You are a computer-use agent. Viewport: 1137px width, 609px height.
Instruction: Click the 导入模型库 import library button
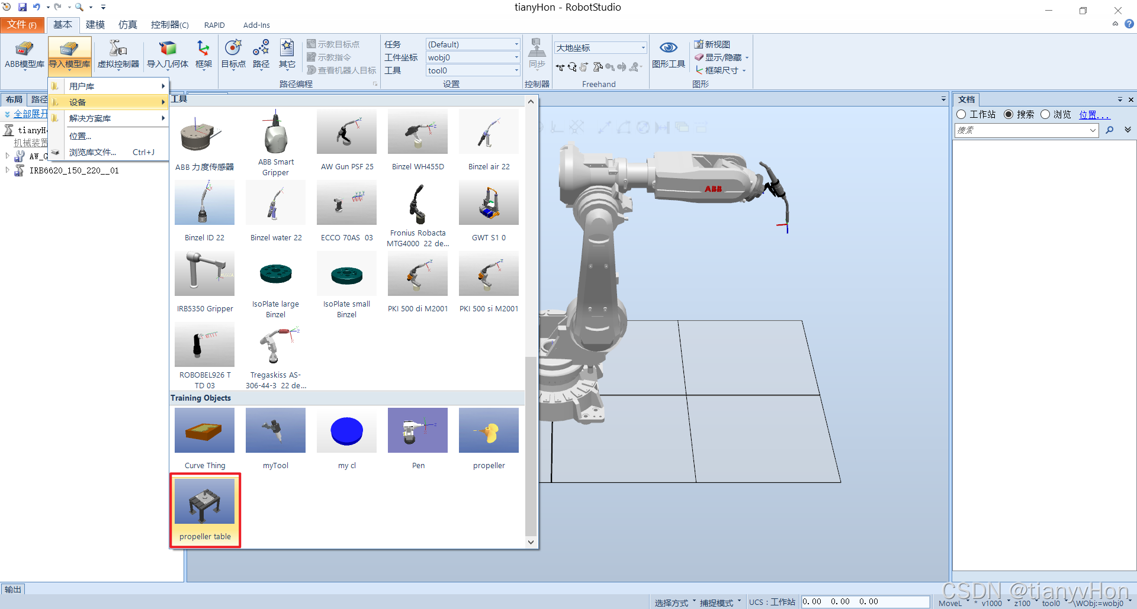coord(70,55)
